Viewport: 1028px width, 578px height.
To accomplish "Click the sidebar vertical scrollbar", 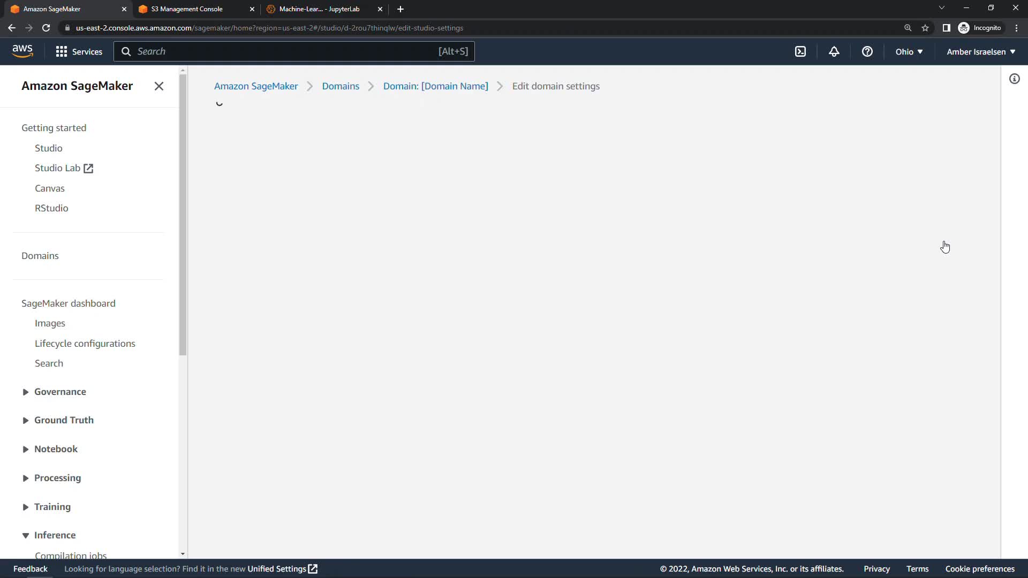I will point(183,214).
